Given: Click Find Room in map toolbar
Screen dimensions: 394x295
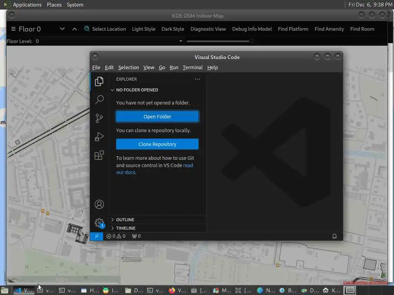Looking at the screenshot, I should pos(362,29).
